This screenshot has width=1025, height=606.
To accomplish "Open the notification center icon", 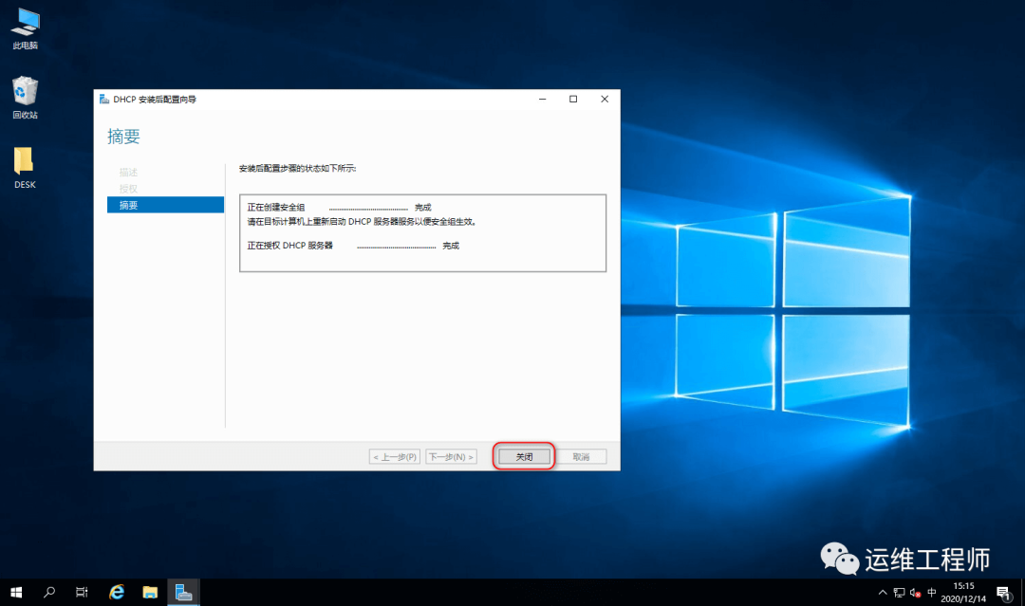I will 1003,593.
